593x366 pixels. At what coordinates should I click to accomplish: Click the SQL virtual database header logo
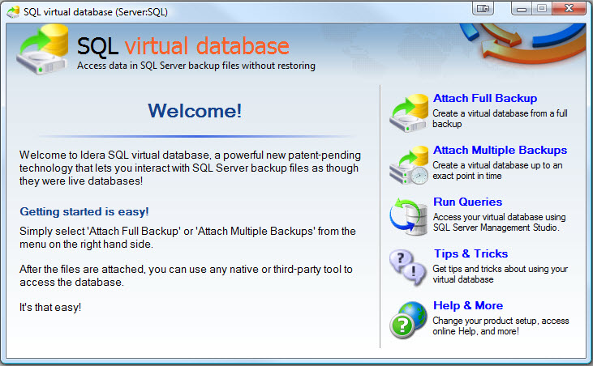[43, 49]
